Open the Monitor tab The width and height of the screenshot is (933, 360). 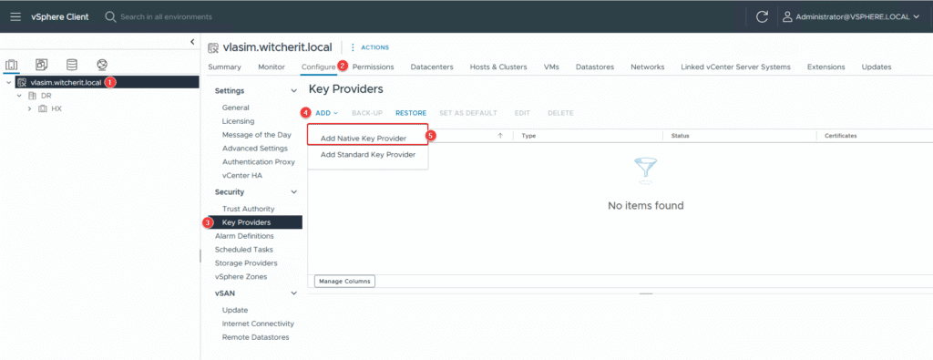(272, 67)
